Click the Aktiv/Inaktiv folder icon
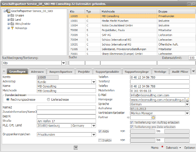196x152 pixels. pos(12,24)
